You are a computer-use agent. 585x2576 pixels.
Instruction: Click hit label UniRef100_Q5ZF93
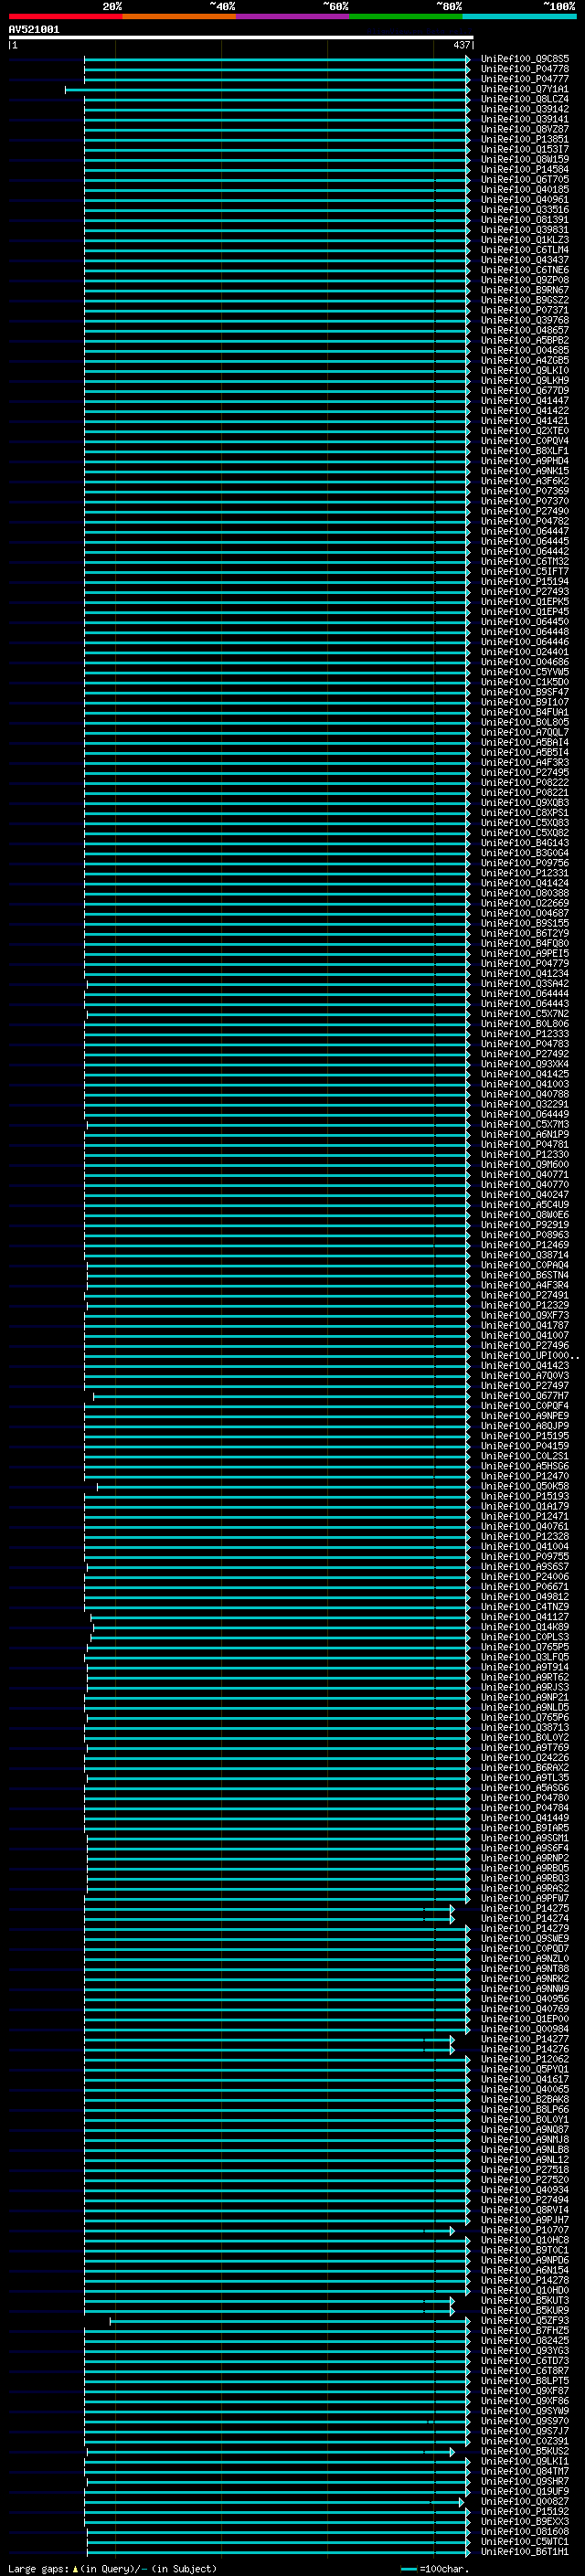[525, 2320]
